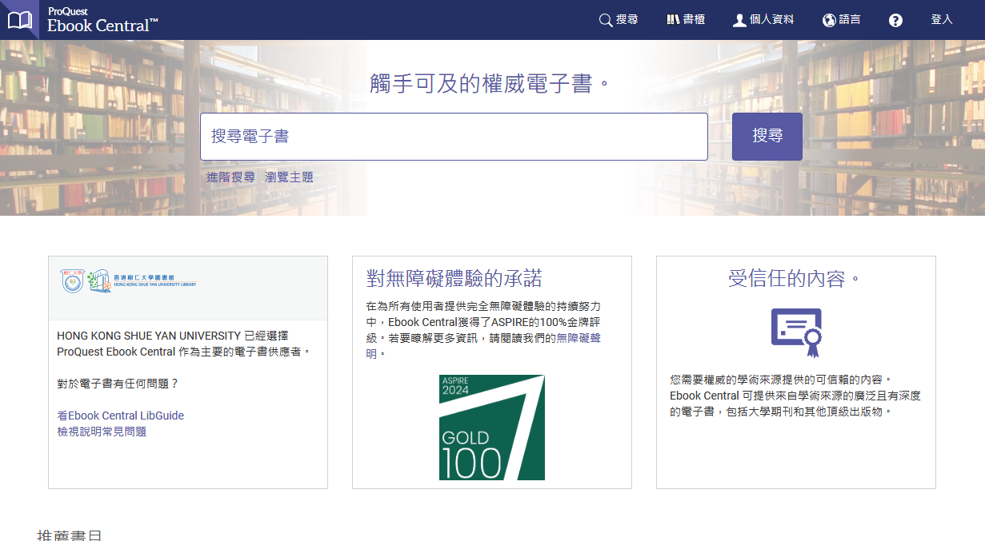Open help via question mark icon
The width and height of the screenshot is (985, 541).
tap(895, 20)
